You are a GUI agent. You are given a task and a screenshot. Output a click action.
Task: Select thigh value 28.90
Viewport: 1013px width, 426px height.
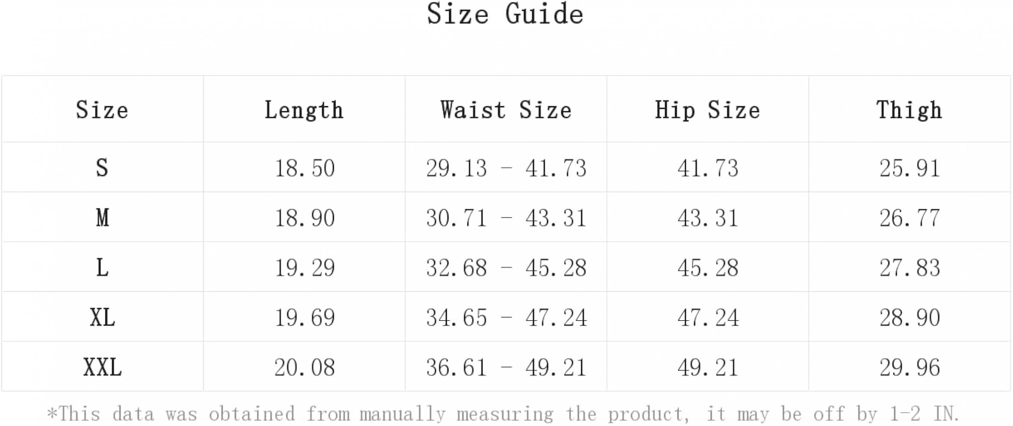tap(910, 318)
